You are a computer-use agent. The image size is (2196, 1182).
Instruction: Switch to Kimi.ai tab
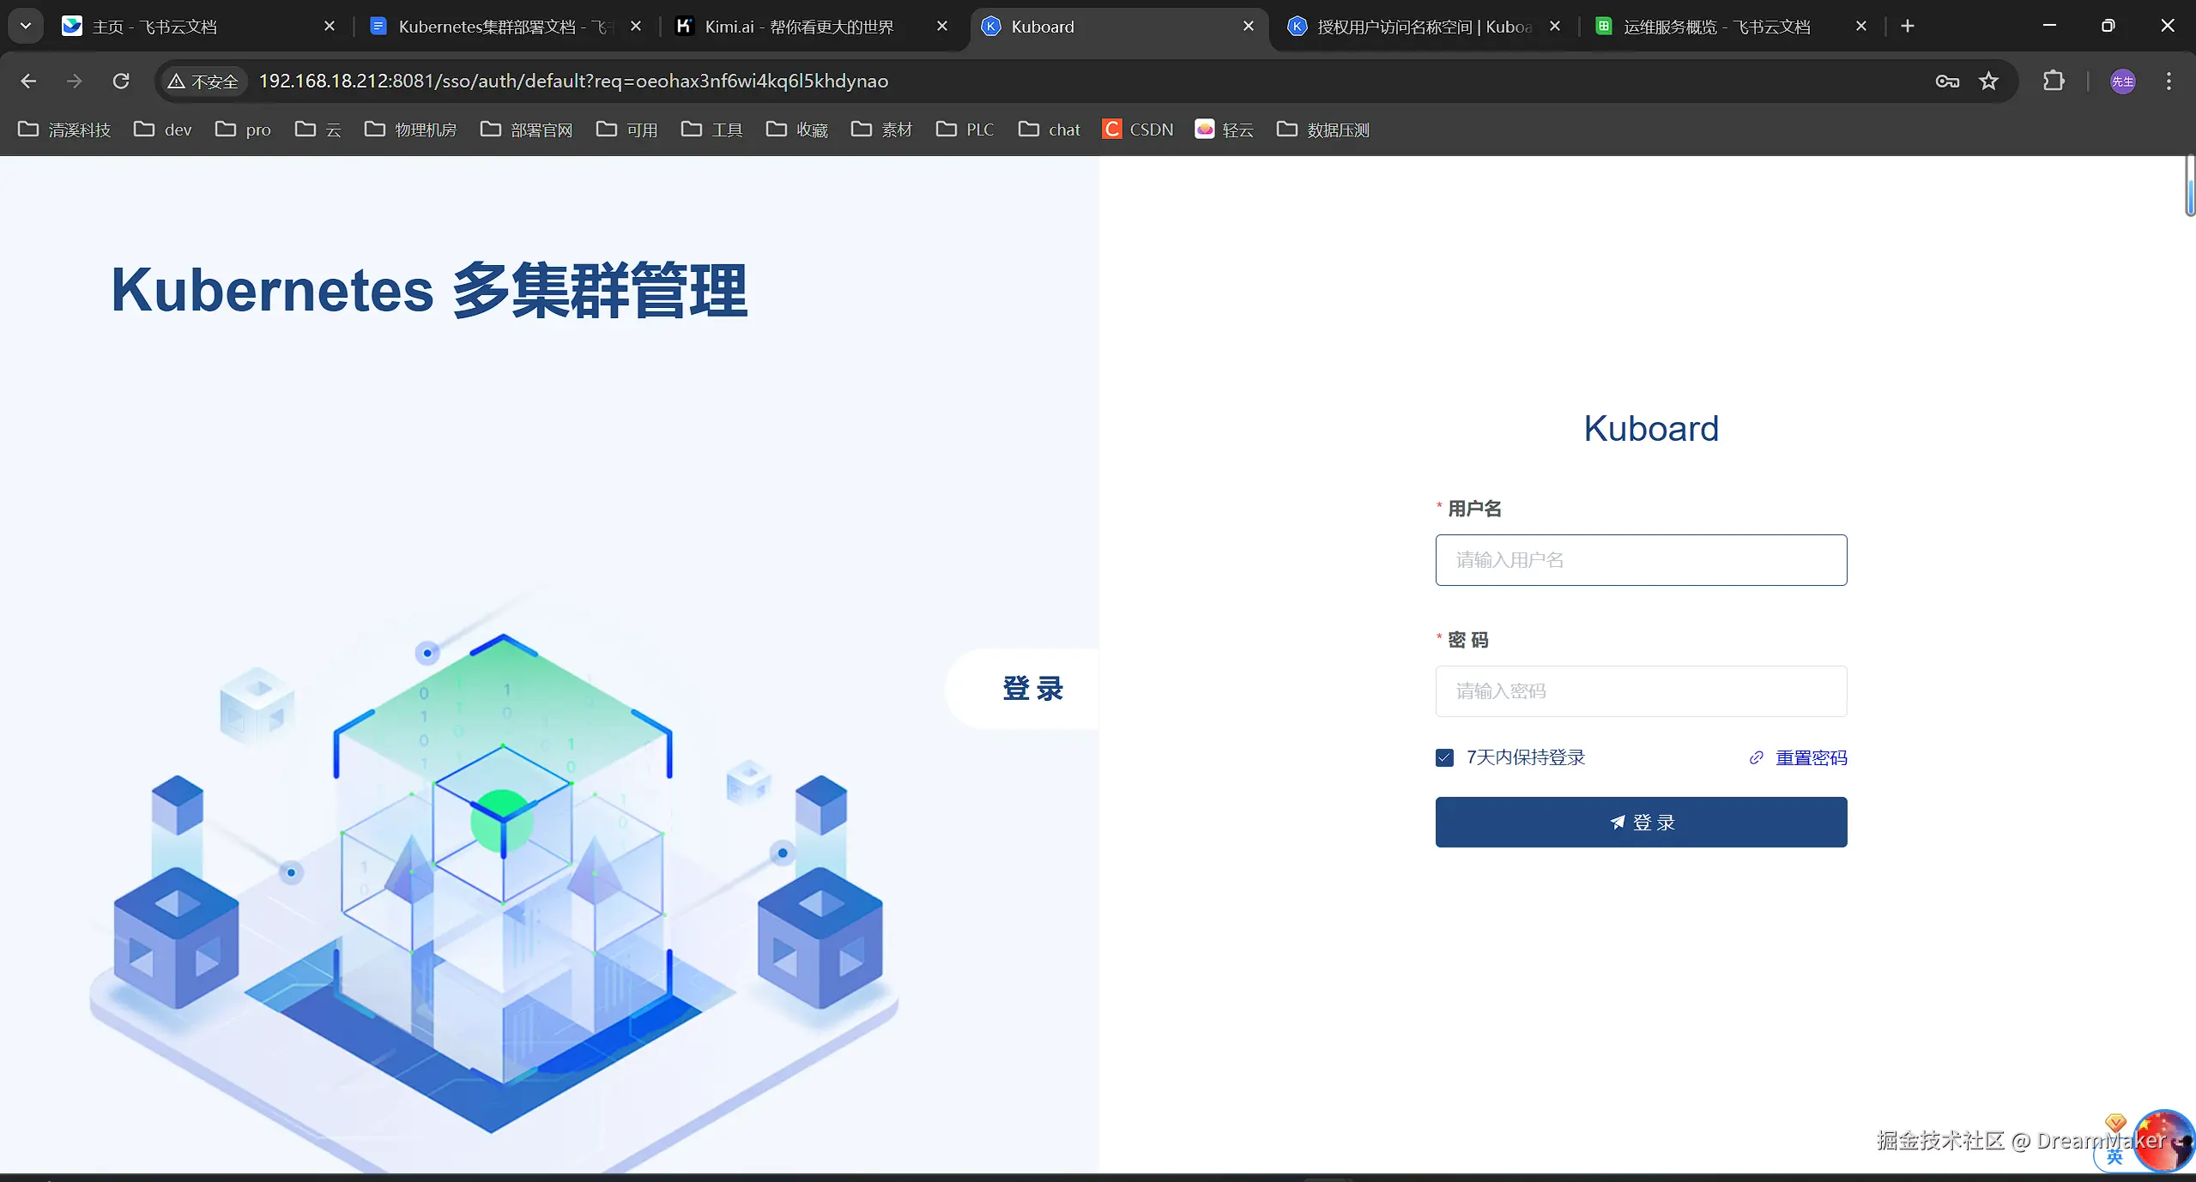pos(798,27)
